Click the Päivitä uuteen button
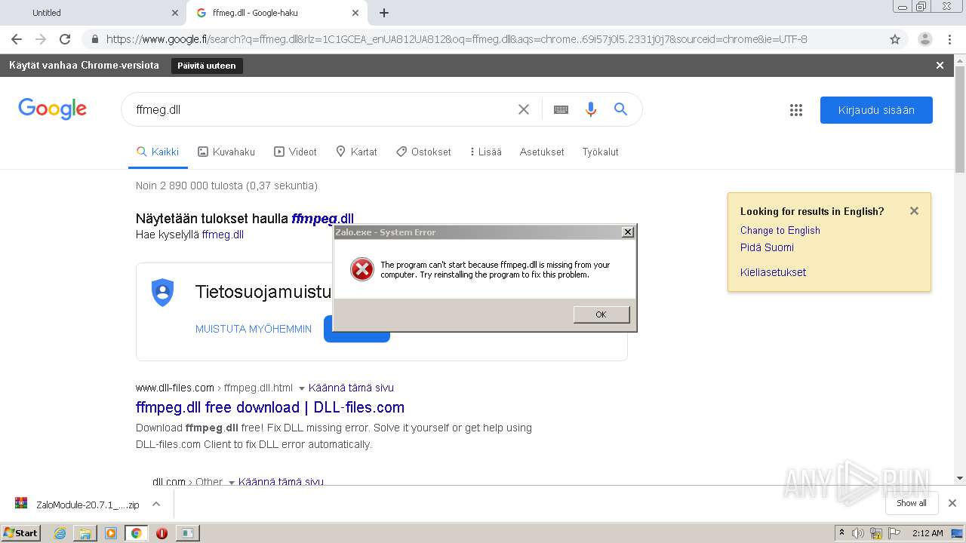 [x=207, y=66]
